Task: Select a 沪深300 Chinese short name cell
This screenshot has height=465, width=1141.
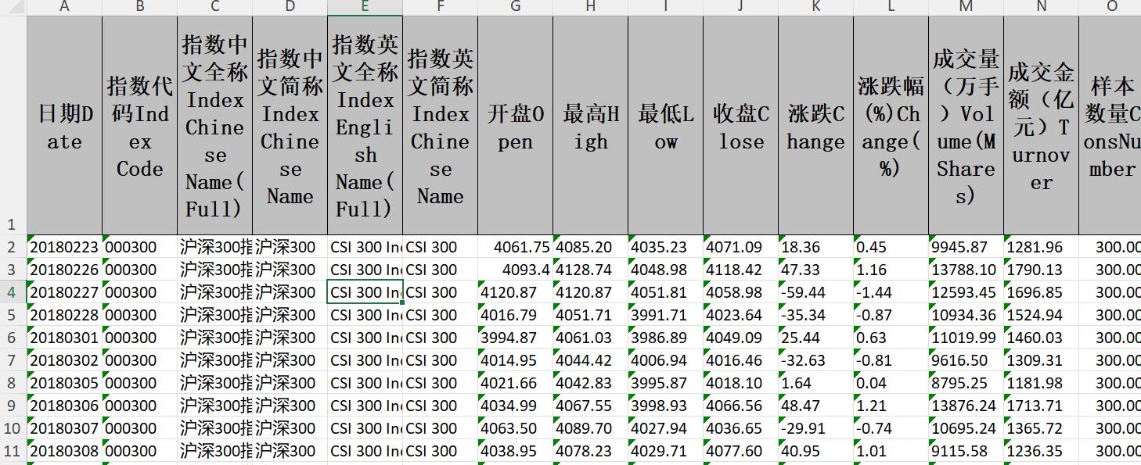Action: (x=290, y=247)
